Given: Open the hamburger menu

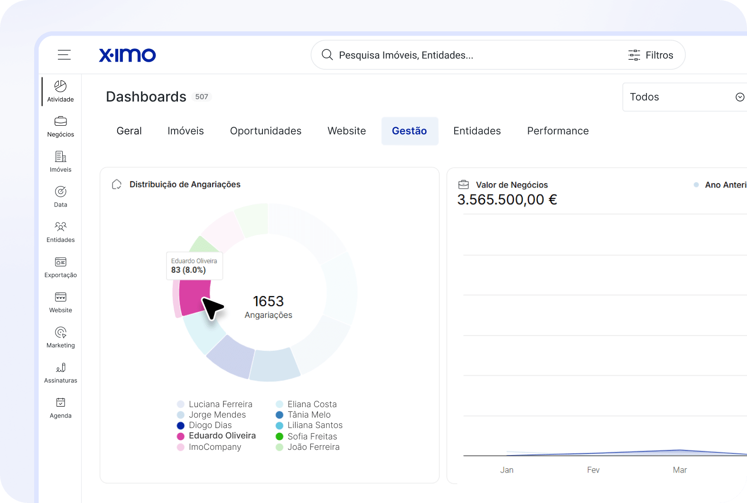Looking at the screenshot, I should (64, 55).
